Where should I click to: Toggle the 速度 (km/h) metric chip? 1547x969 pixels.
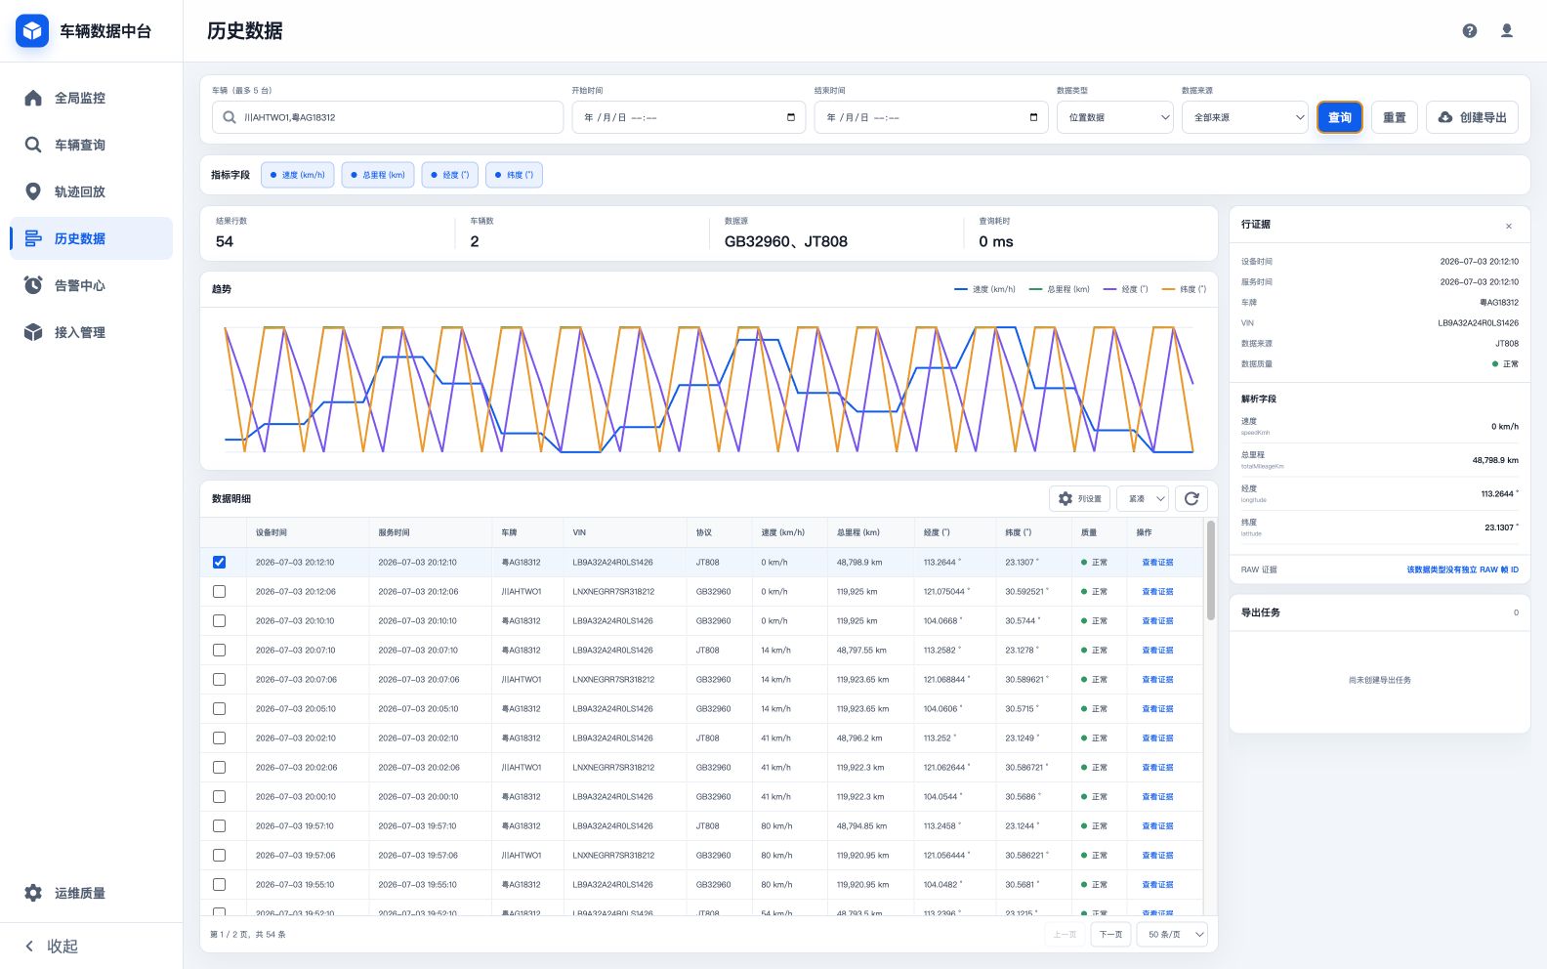pyautogui.click(x=298, y=175)
